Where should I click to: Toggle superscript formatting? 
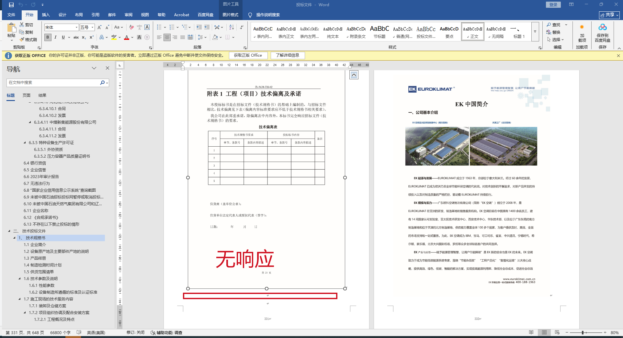92,37
